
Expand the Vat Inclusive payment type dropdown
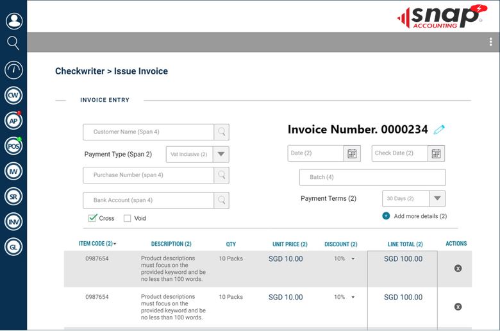(221, 154)
